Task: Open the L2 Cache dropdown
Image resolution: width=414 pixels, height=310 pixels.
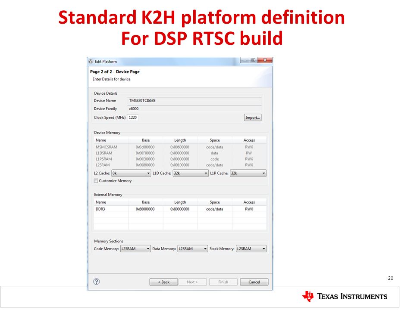Action: coord(131,173)
